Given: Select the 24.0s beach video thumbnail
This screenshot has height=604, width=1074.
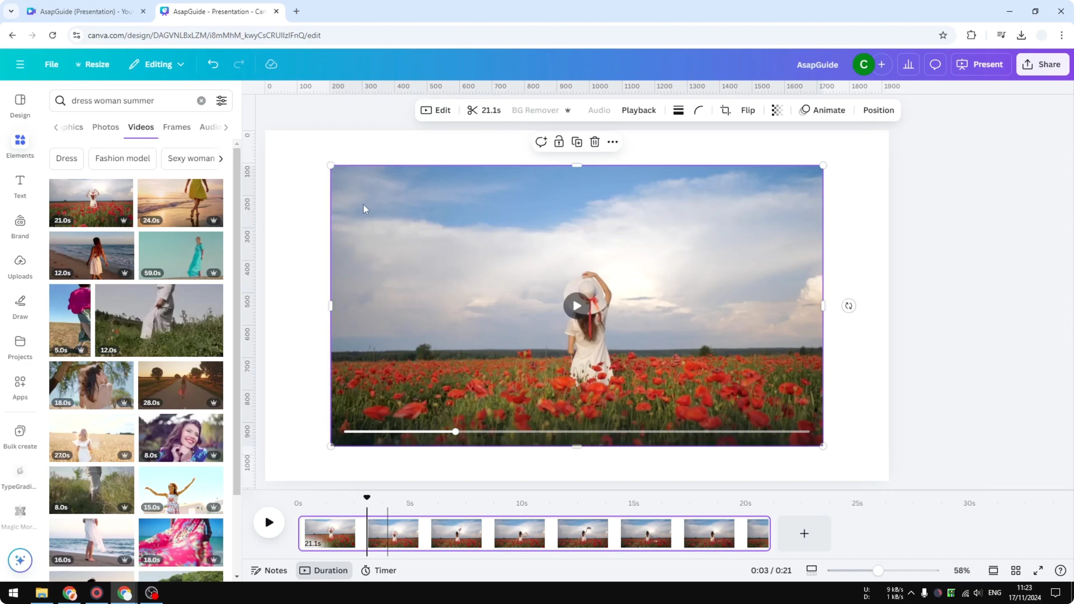Looking at the screenshot, I should click(181, 203).
